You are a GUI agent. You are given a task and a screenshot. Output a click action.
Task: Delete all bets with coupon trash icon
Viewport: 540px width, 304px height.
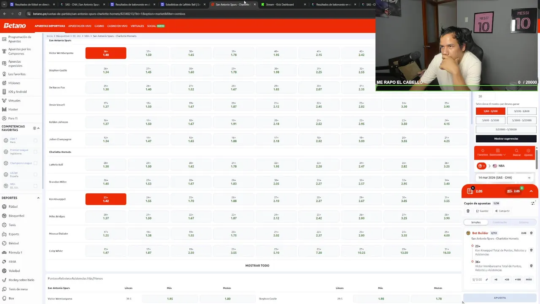[x=468, y=211]
